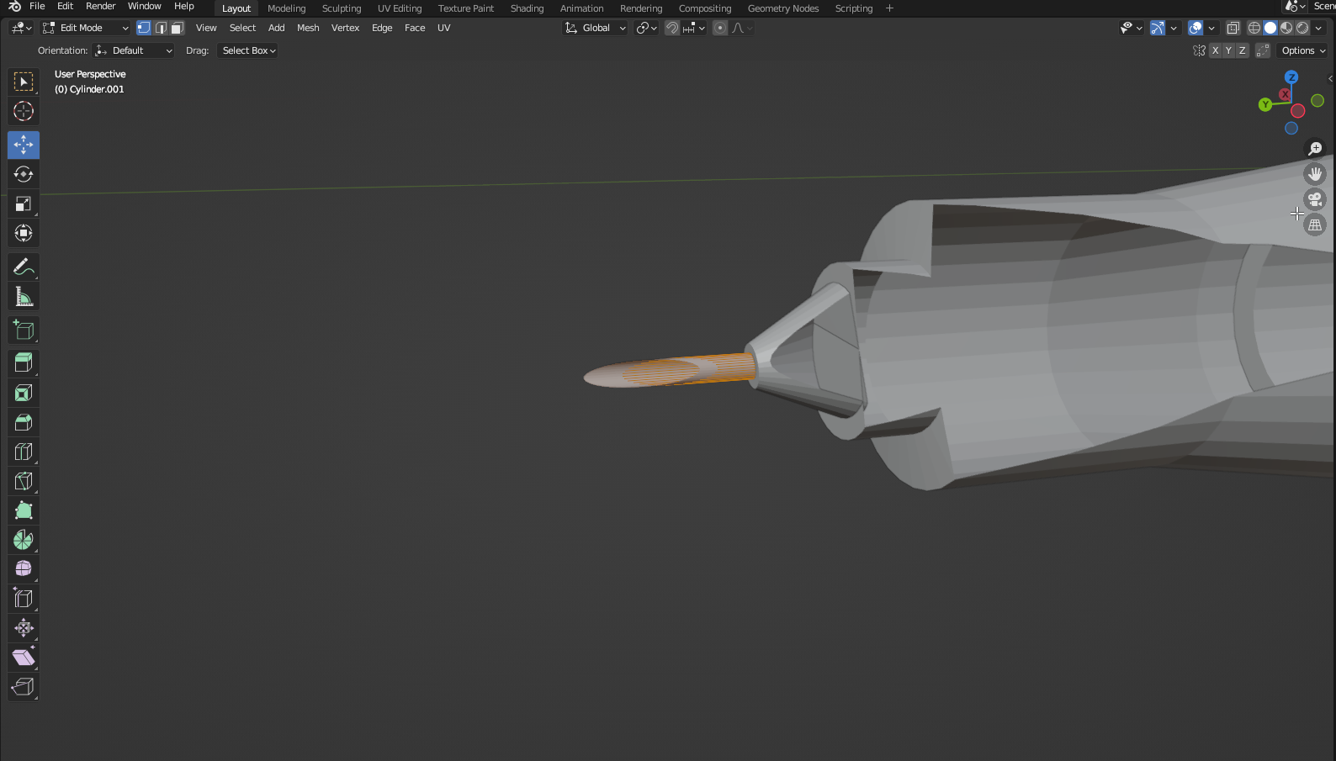Enable face select mode
This screenshot has height=761, width=1336.
click(x=178, y=28)
